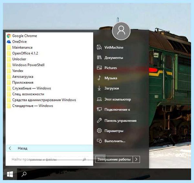Click the Windows PowerShell folder icon

pos(9,65)
